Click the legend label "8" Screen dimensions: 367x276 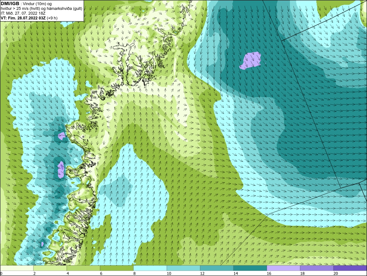pyautogui.click(x=134, y=273)
